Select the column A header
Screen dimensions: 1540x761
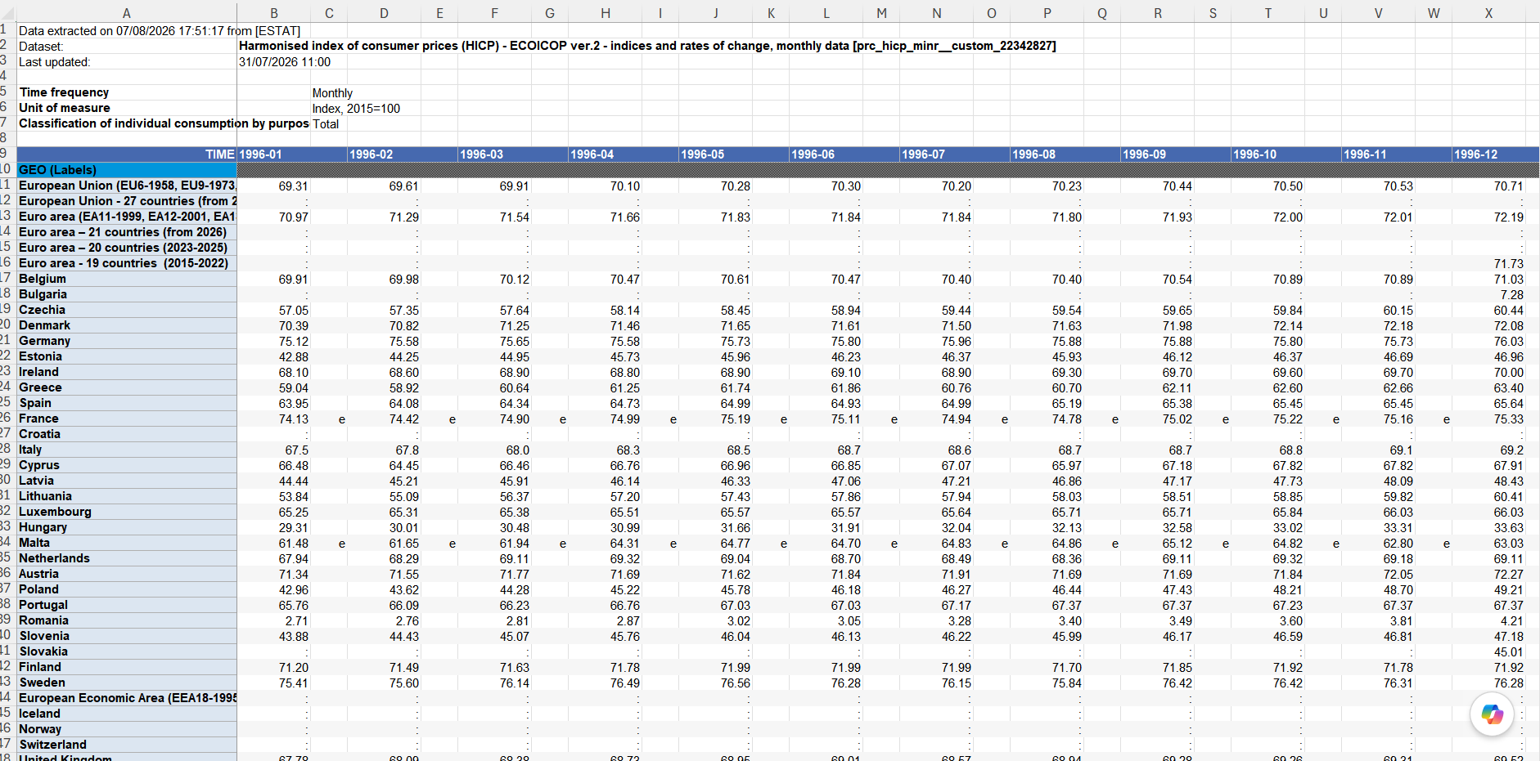pos(127,13)
